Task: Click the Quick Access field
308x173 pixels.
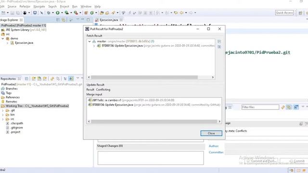Action: coord(284,13)
